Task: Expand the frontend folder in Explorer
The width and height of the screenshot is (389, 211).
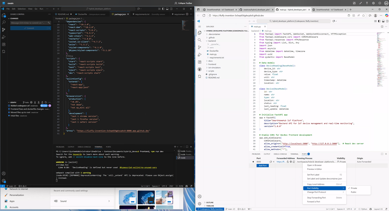Action: [x=212, y=64]
